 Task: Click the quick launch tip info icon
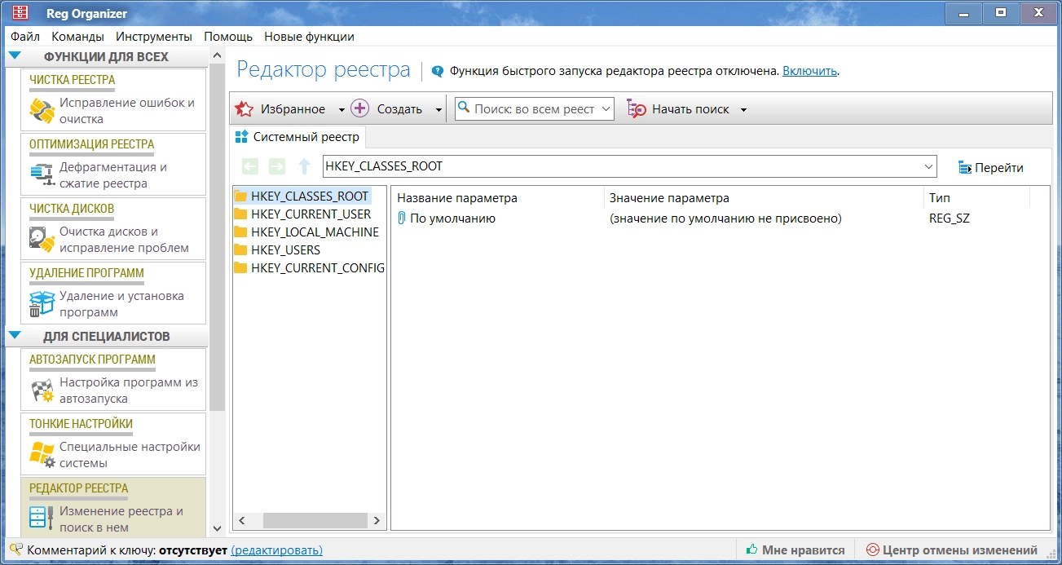pos(438,71)
